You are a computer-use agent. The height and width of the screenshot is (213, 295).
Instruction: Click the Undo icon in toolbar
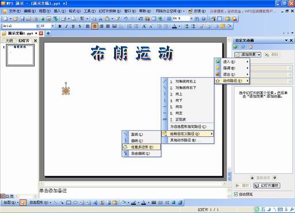pos(126,18)
